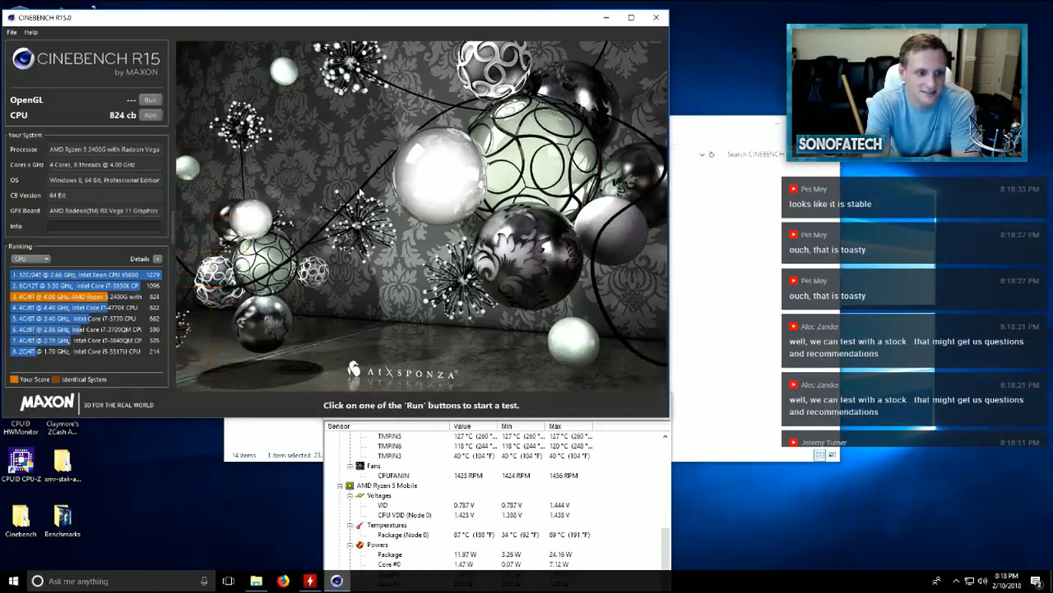Open the Benchmarks desktop icon
Image resolution: width=1053 pixels, height=593 pixels.
point(62,521)
